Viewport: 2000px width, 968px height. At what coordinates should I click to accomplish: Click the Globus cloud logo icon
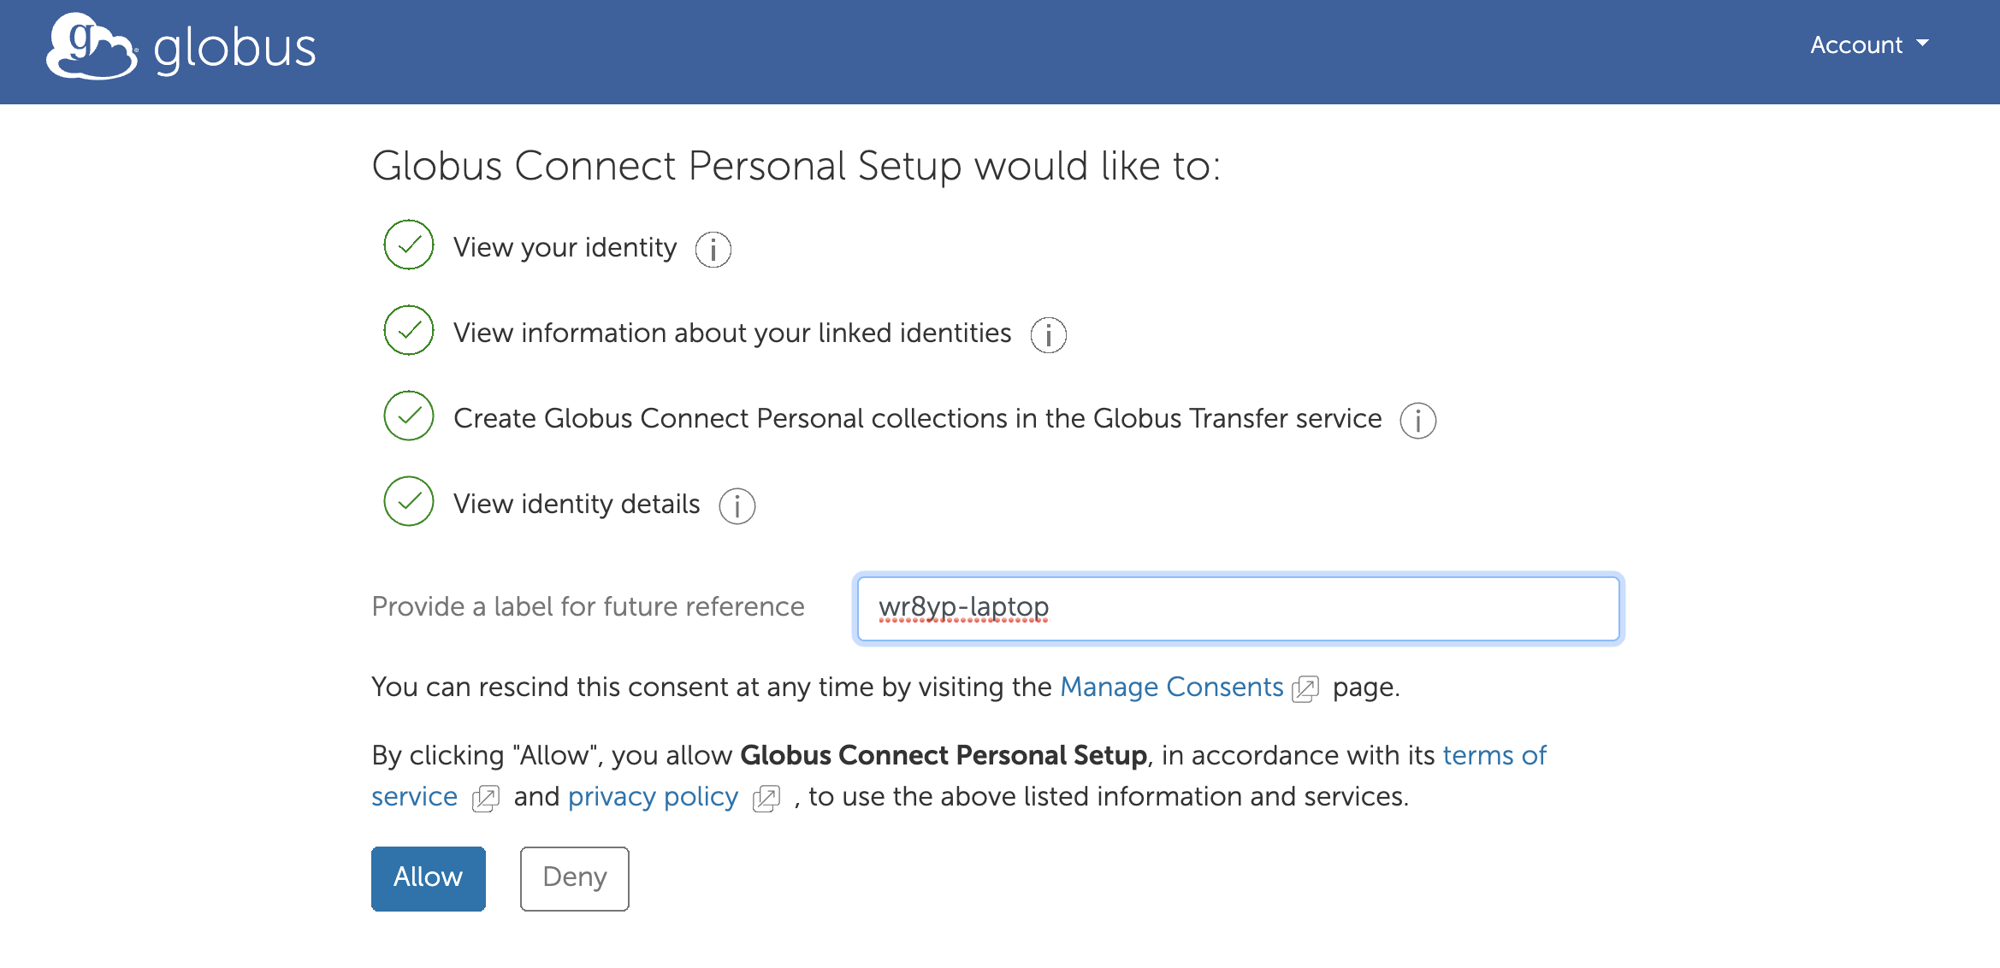pyautogui.click(x=92, y=47)
